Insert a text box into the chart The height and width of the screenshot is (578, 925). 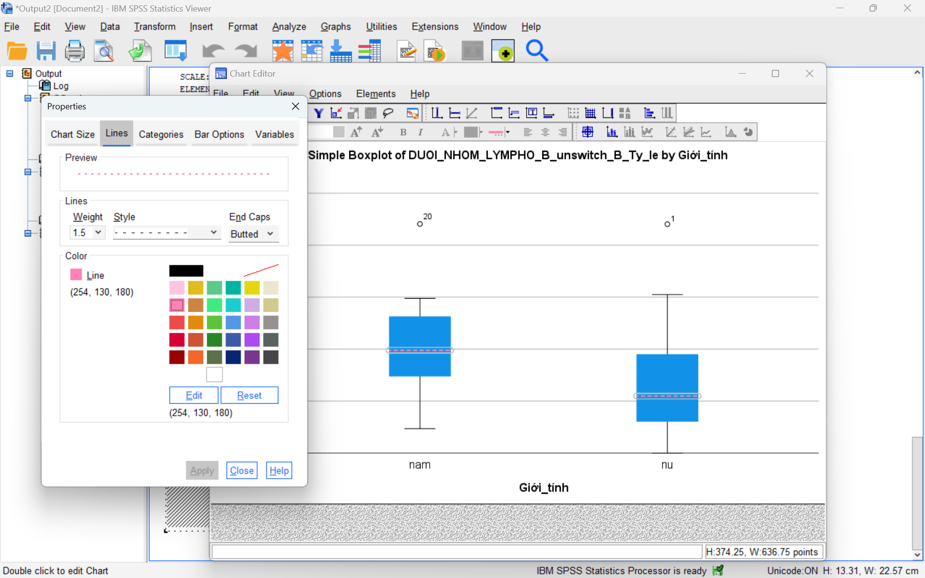[531, 113]
